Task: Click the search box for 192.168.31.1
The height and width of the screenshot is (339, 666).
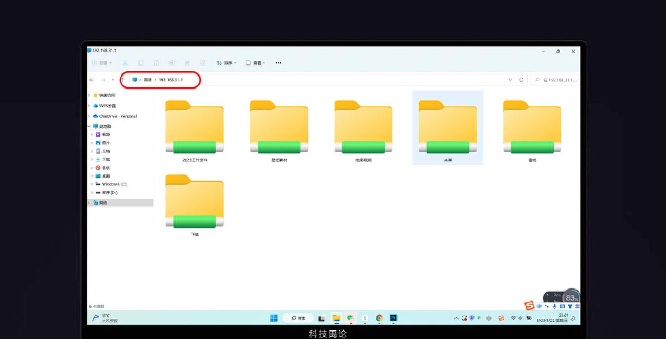Action: [x=555, y=80]
